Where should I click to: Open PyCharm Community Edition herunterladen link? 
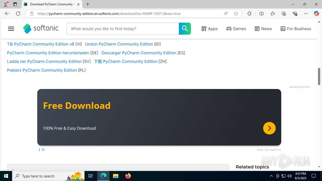(x=48, y=53)
